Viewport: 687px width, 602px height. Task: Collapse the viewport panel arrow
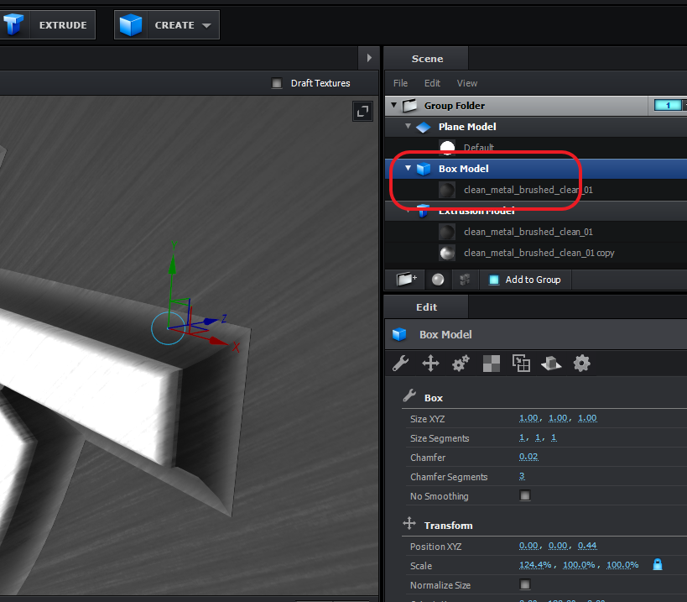coord(369,58)
